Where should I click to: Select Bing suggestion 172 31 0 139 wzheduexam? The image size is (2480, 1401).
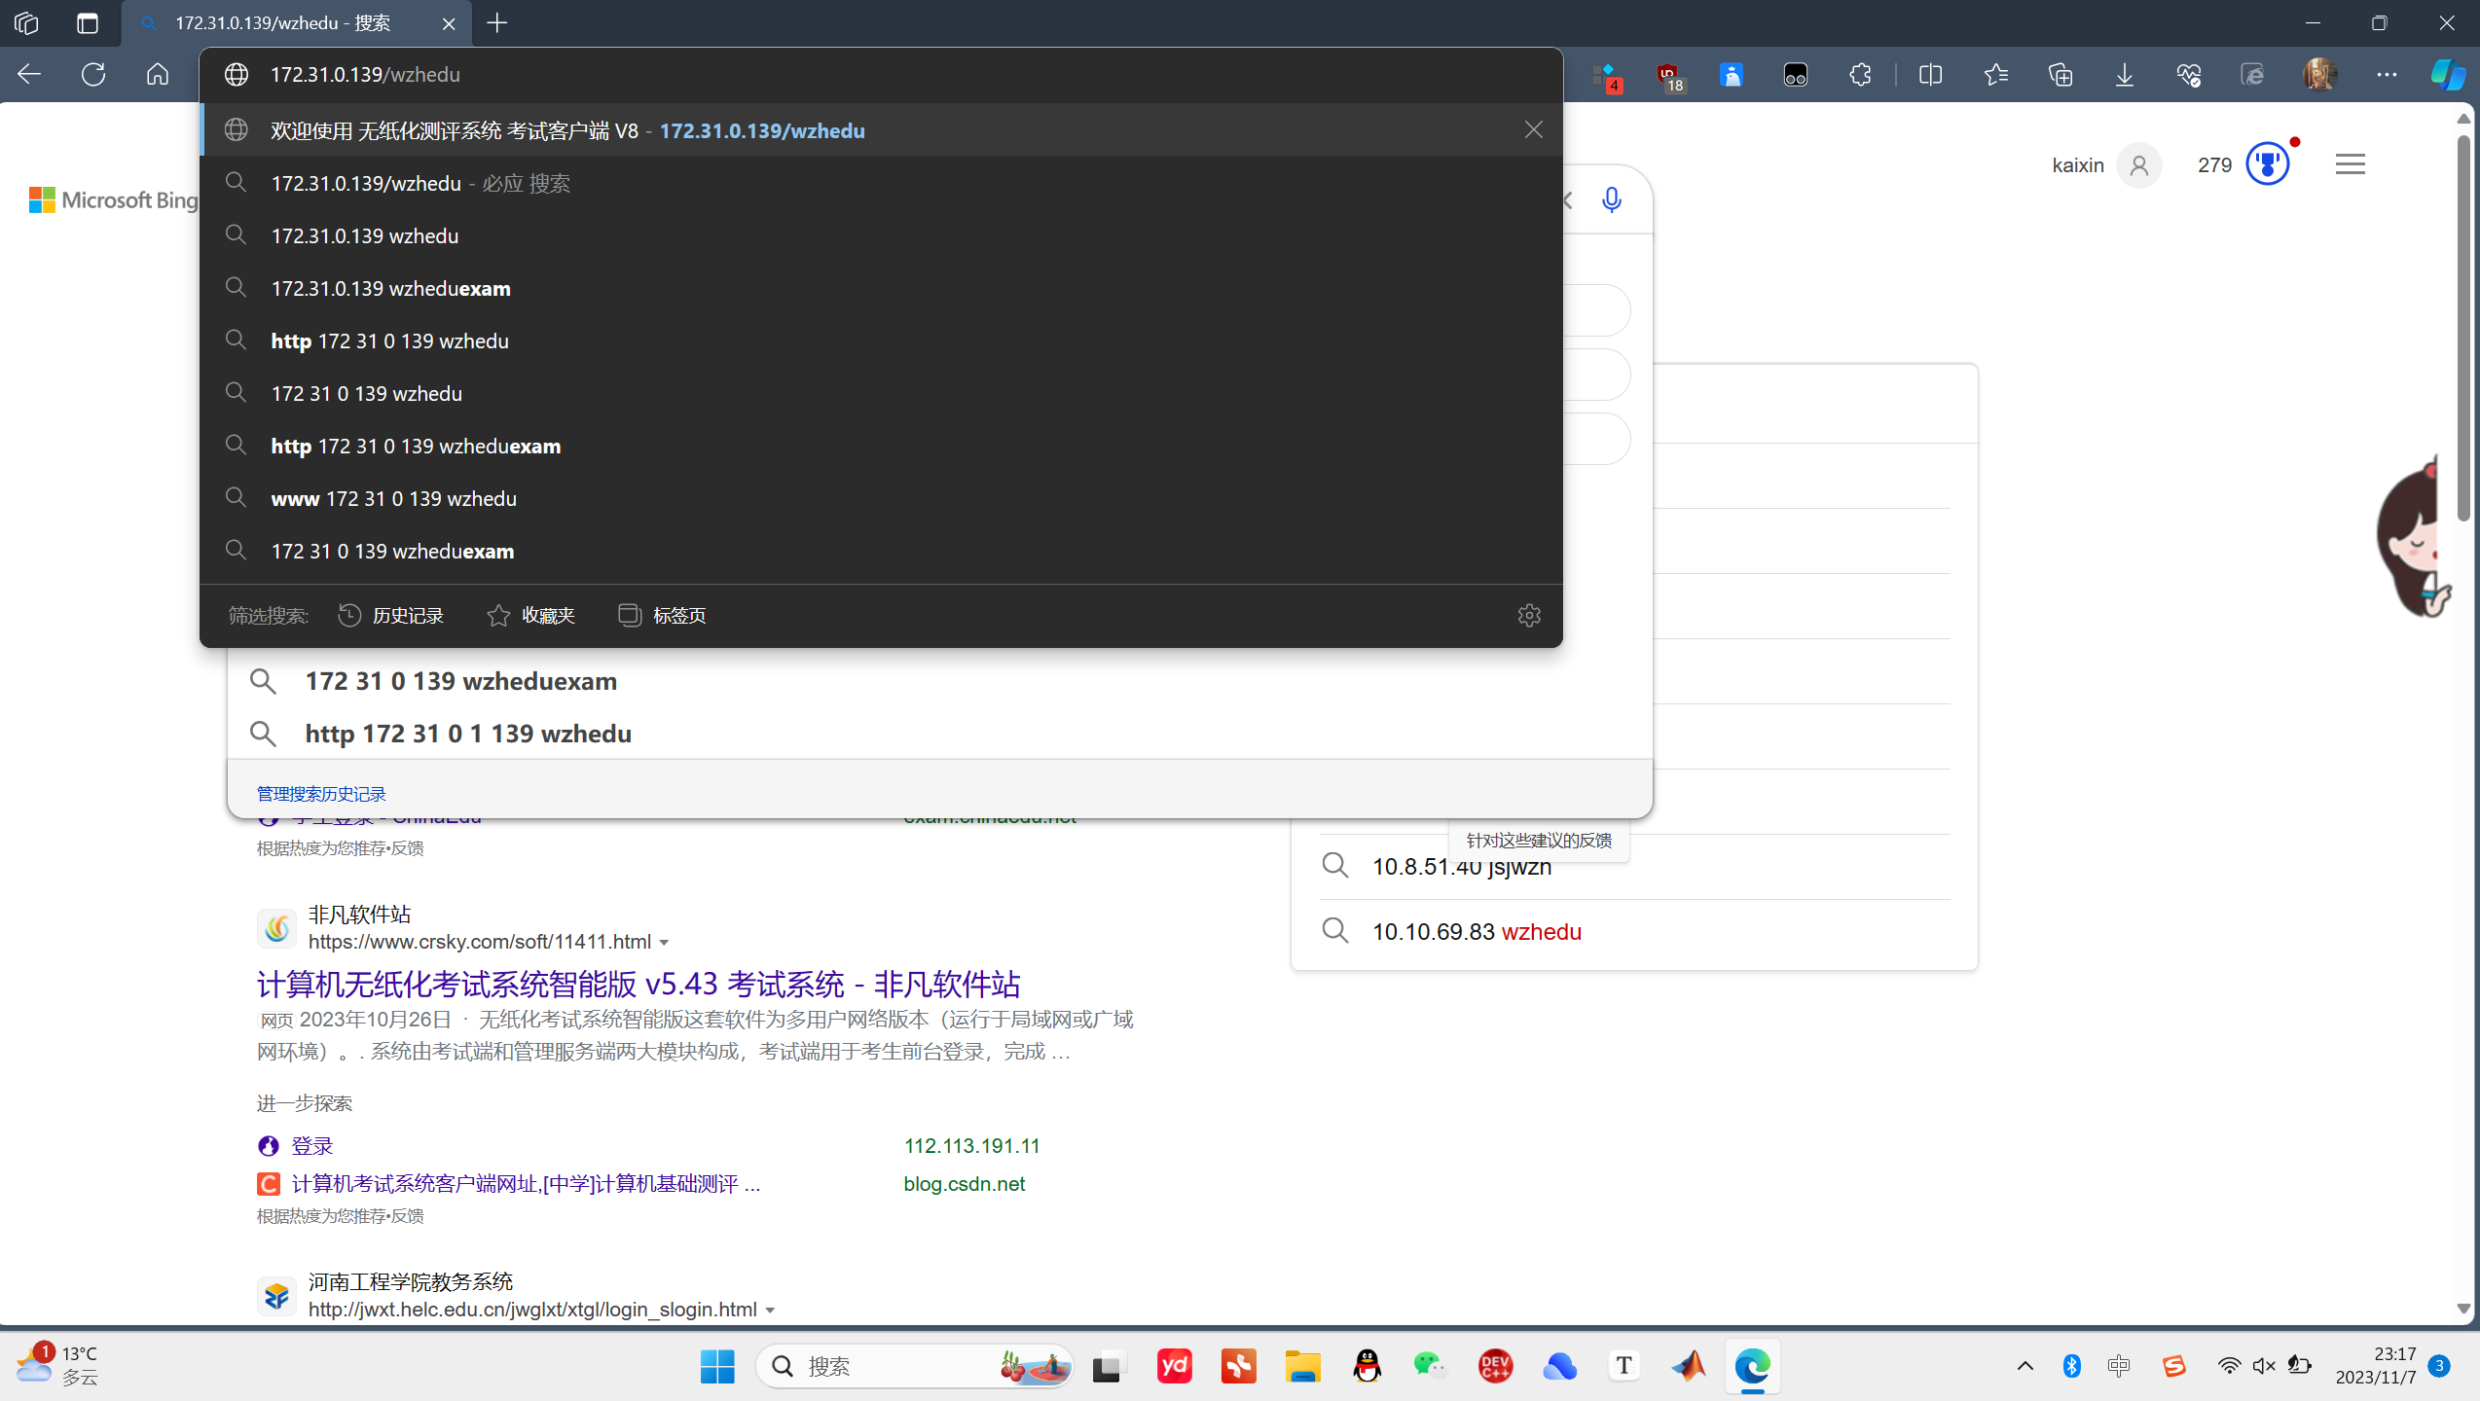939,681
